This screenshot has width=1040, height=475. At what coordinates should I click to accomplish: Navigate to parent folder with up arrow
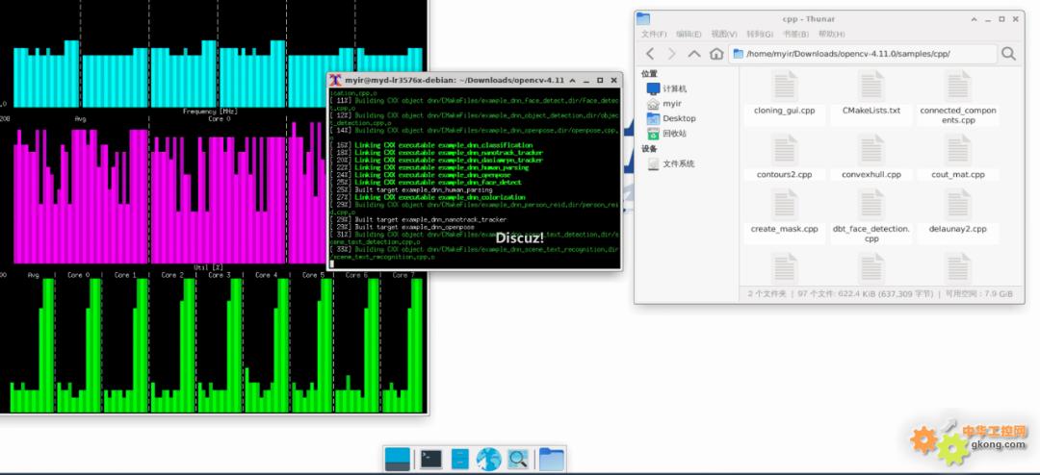tap(694, 54)
